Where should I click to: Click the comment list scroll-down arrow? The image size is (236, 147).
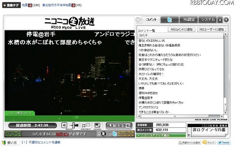(x=225, y=113)
